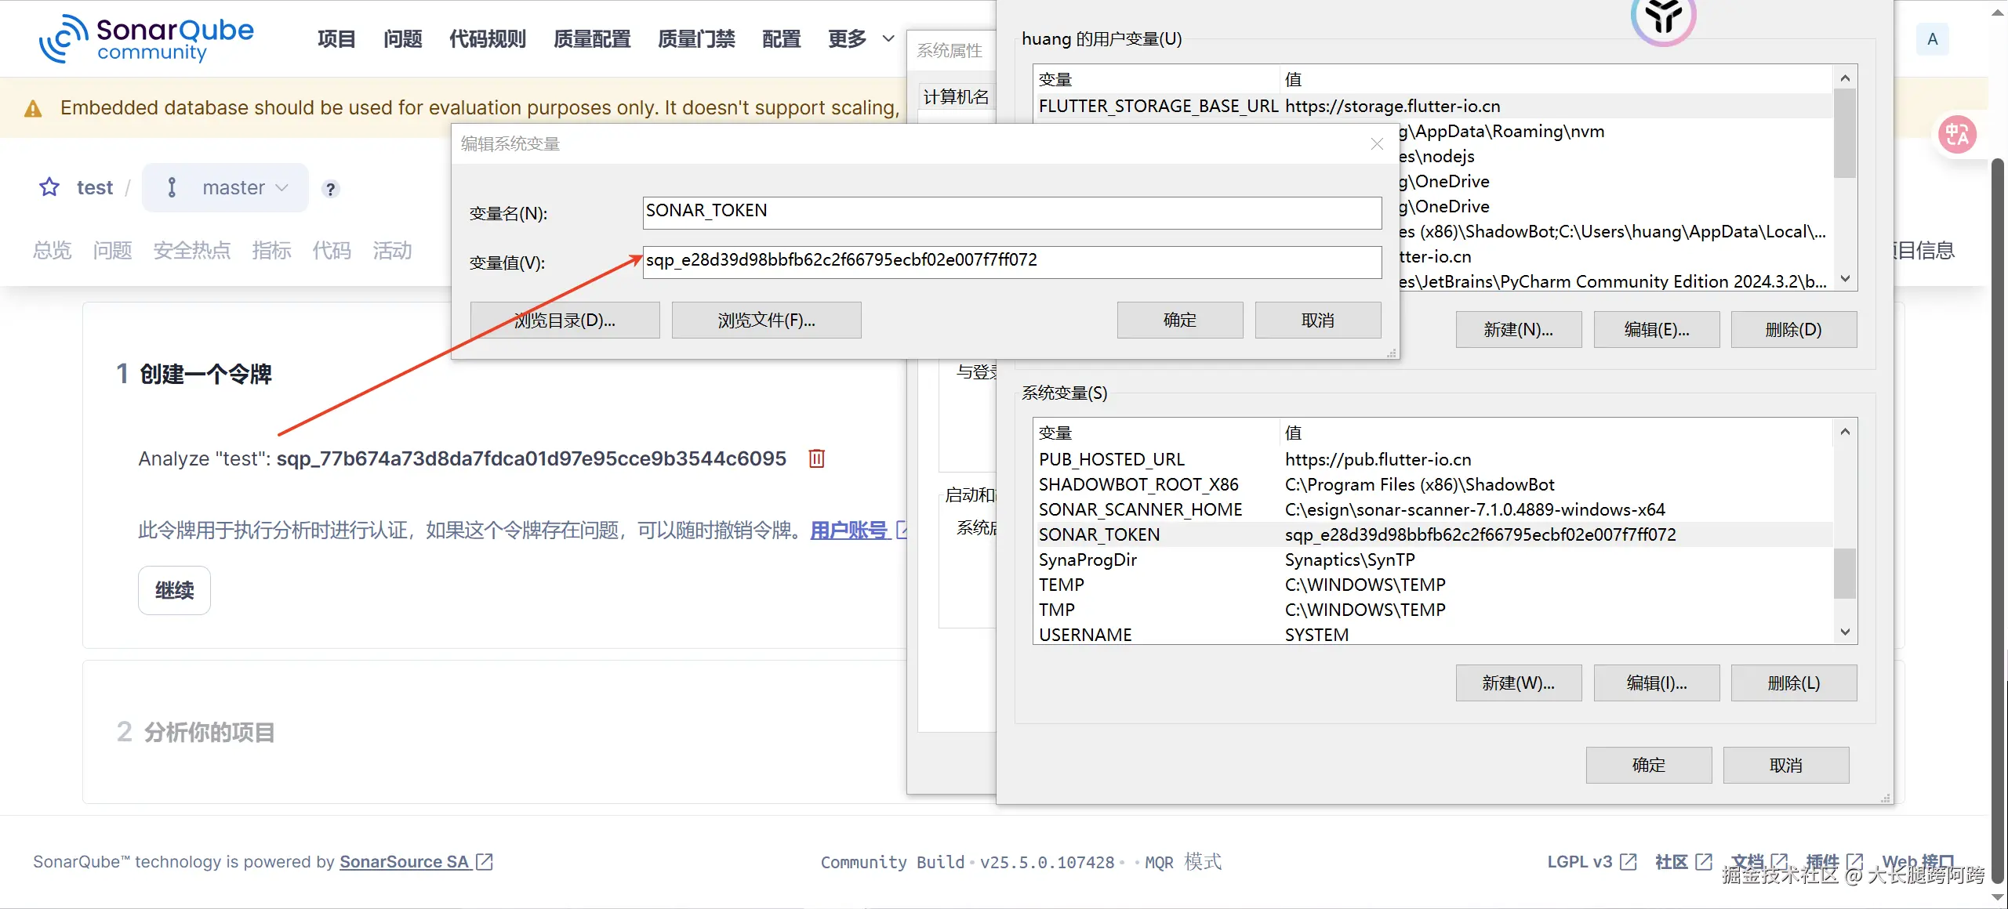Switch to the 安全热点 tab

pyautogui.click(x=192, y=250)
